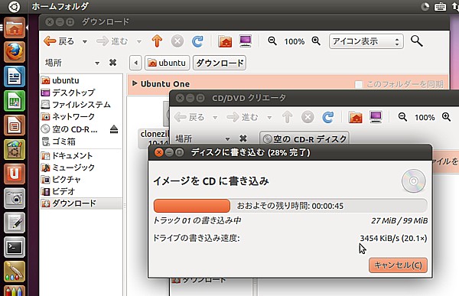Screen dimensions: 459x296
Task: Click Computer icon in CD/DVD クリエータ toolbar
Action: pos(376,117)
